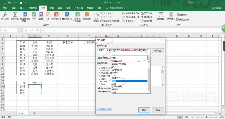Select CHOOSE in the function list
Screen dimensions: 225x119
pyautogui.click(x=103, y=81)
